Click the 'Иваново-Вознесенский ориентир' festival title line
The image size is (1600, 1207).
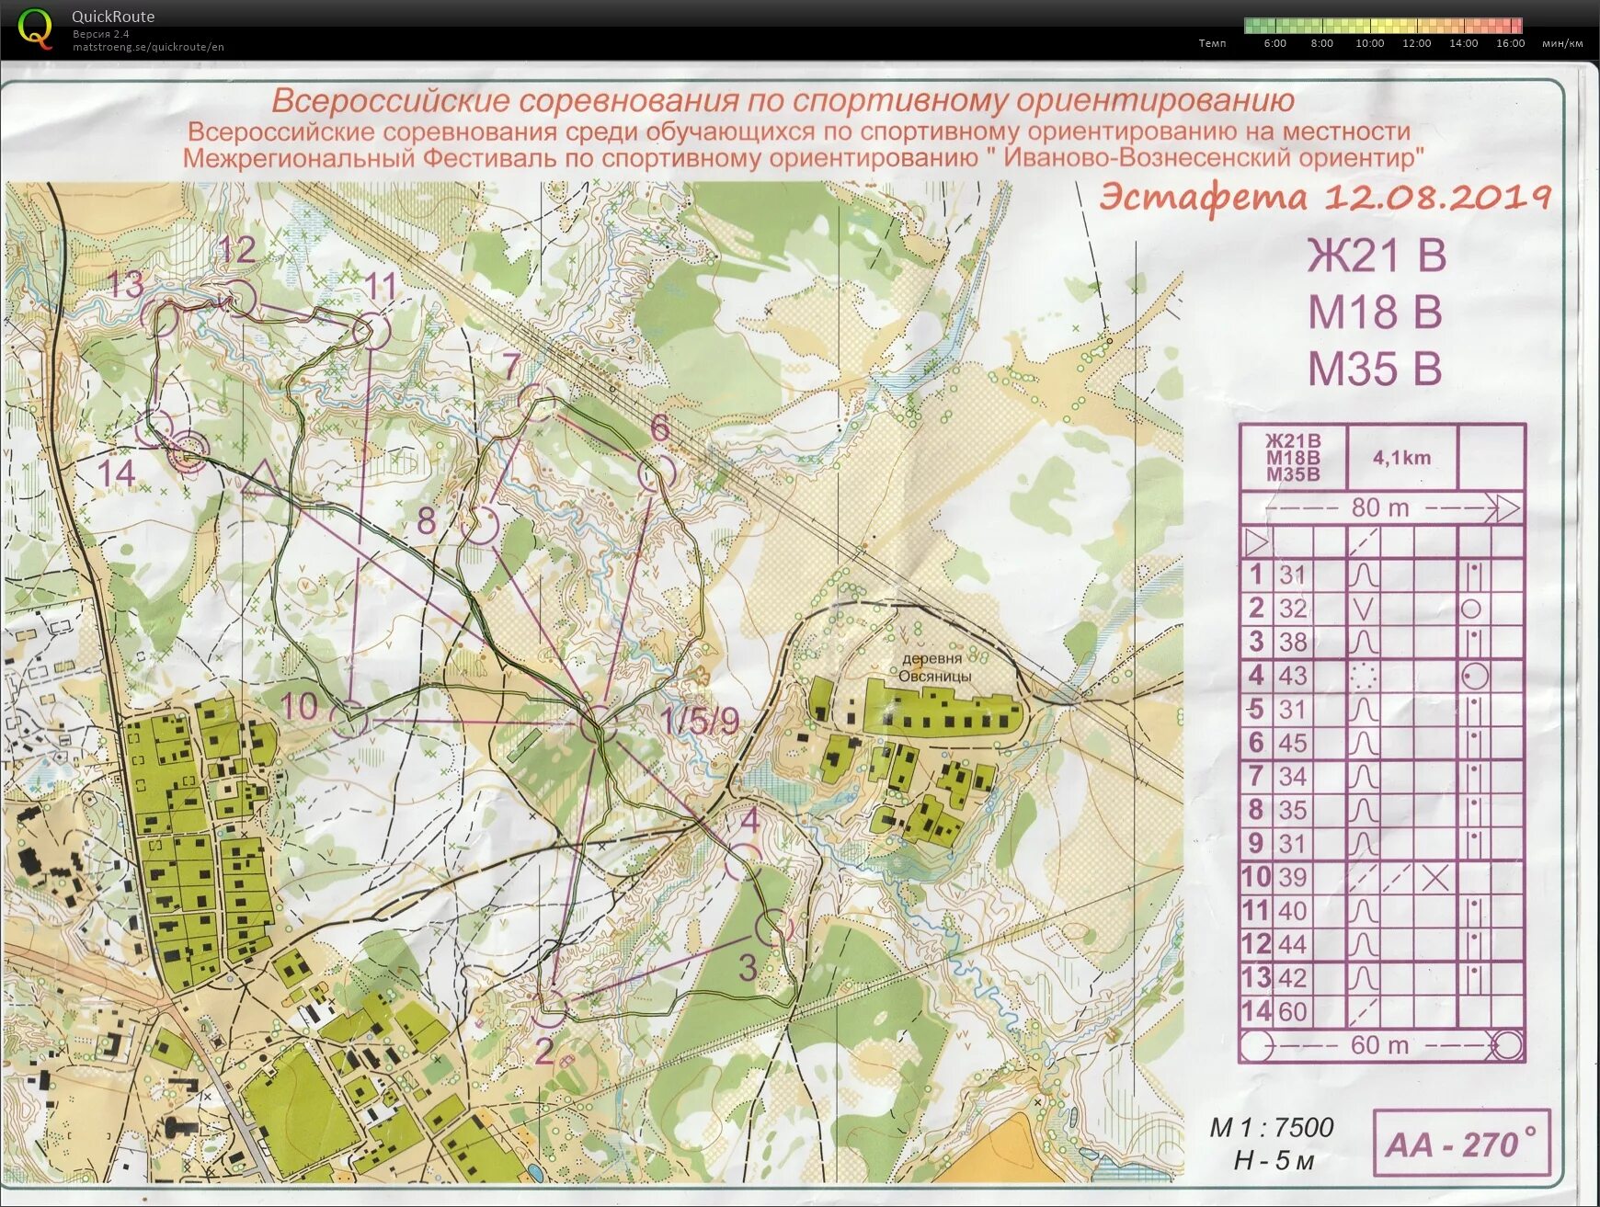click(804, 158)
